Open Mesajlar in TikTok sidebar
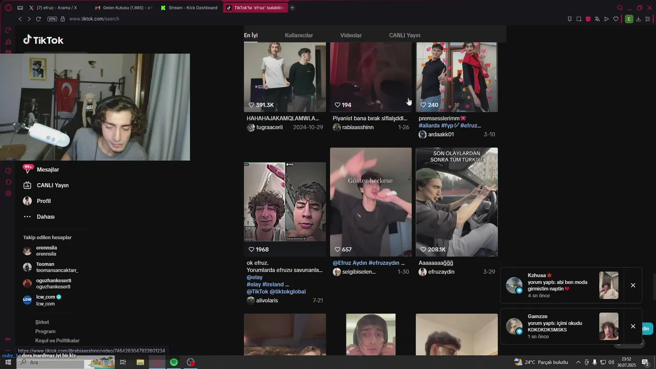This screenshot has height=369, width=656. 48,170
